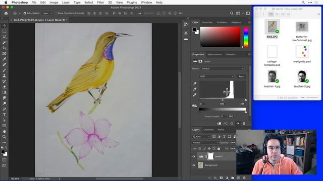Select the Pen tool
This screenshot has height=181, width=323.
[4, 109]
